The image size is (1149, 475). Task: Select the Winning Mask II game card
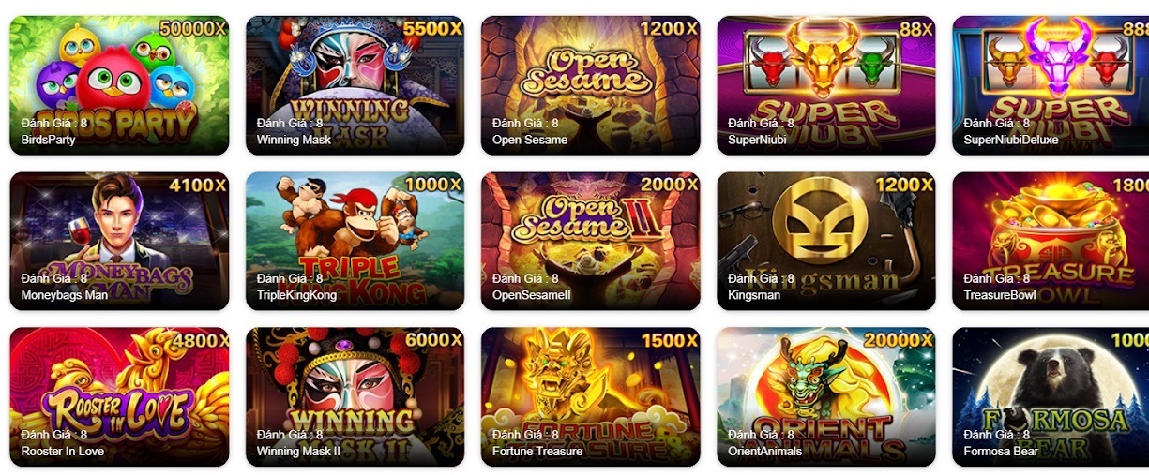coord(355,396)
